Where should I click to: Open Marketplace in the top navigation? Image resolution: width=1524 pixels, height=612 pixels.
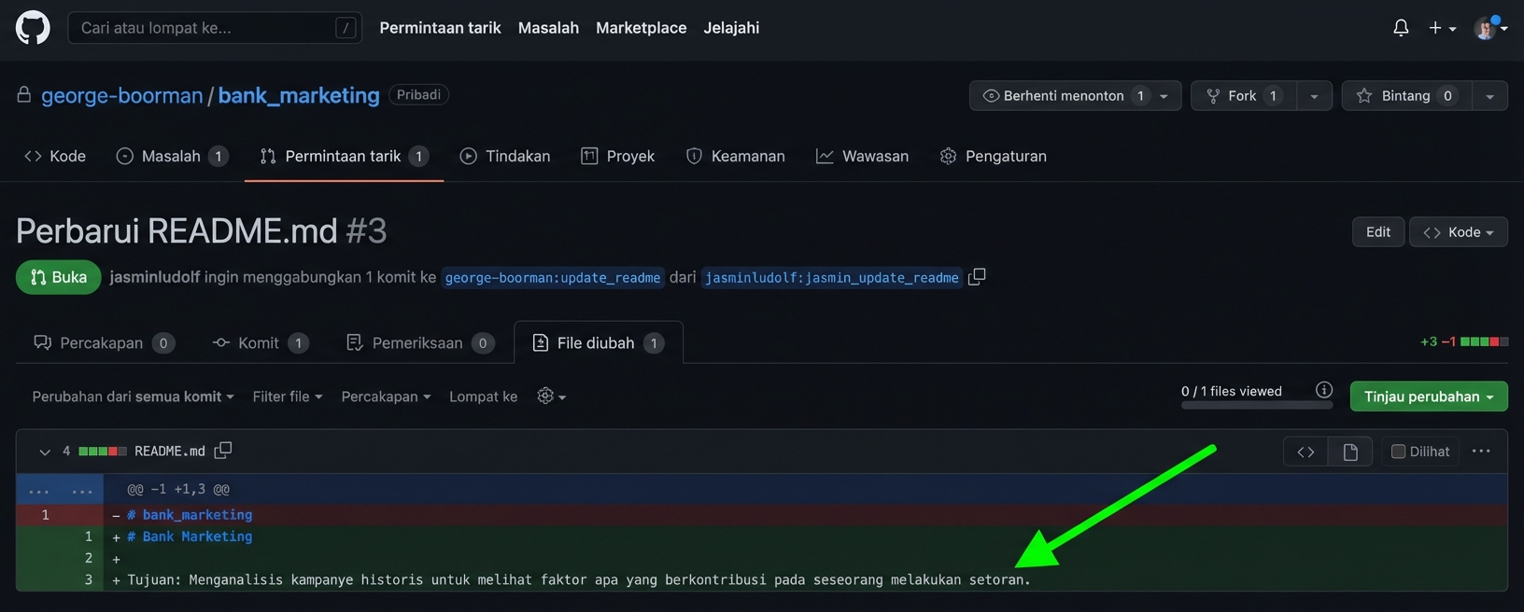point(641,28)
